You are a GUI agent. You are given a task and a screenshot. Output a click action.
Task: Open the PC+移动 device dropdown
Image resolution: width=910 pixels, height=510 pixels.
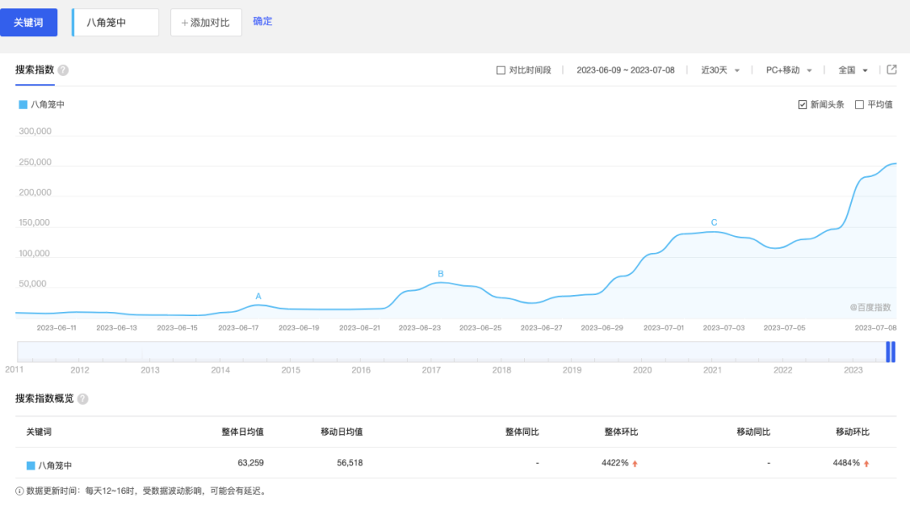pos(789,71)
